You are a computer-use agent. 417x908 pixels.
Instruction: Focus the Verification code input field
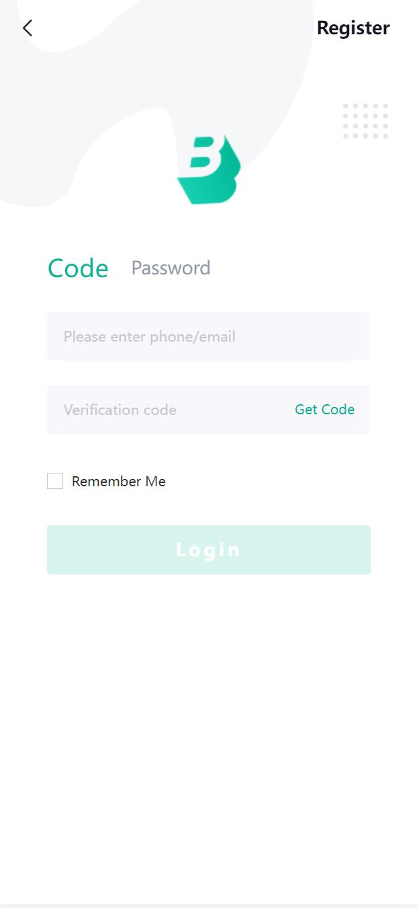click(168, 410)
